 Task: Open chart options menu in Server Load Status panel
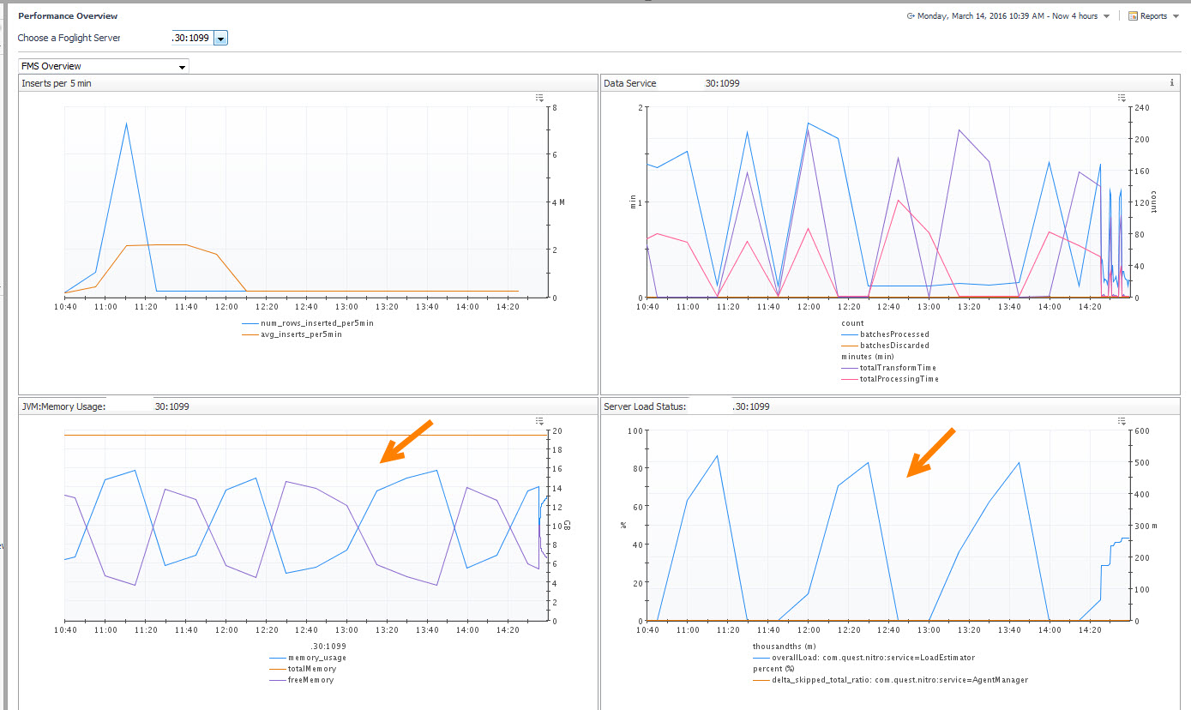(x=1122, y=421)
